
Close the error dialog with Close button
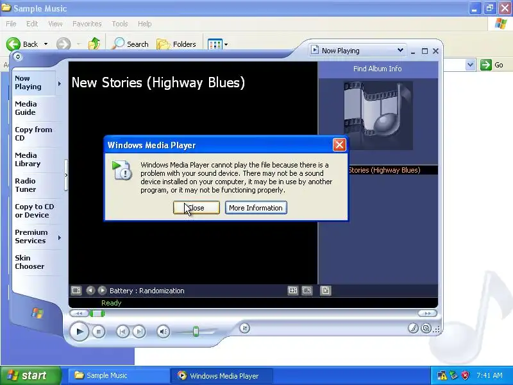coord(196,208)
